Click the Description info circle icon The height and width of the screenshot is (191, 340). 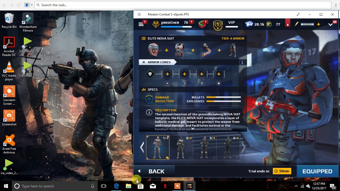pos(149,112)
